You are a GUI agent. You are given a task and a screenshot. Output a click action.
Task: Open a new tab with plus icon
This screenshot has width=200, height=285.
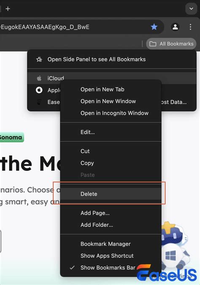point(8,8)
